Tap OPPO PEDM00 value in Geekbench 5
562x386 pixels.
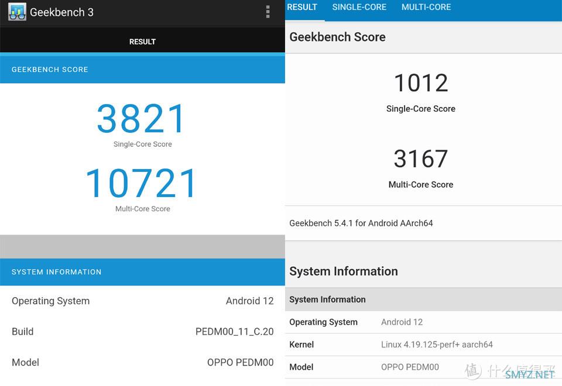click(x=410, y=367)
